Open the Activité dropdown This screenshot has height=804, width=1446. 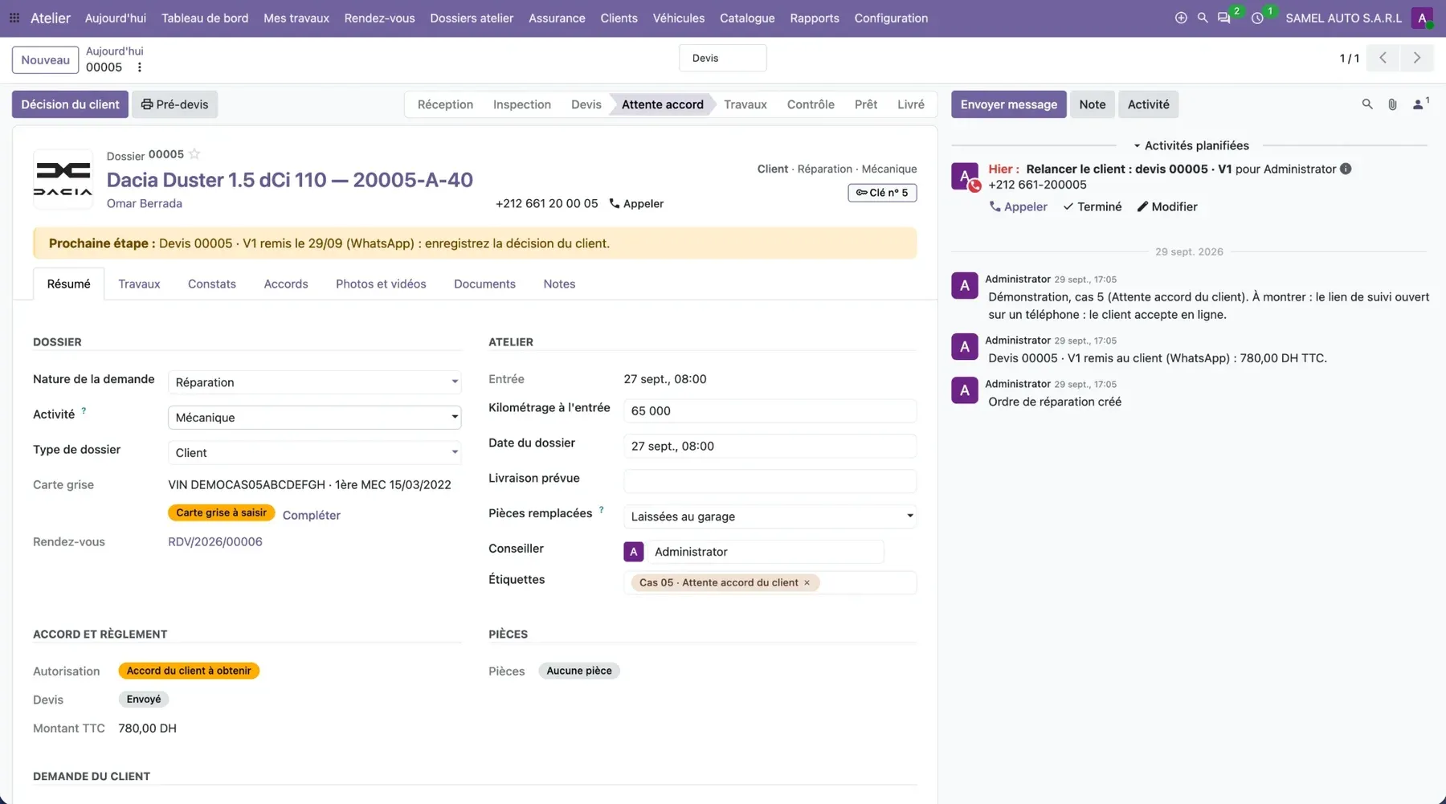click(x=315, y=418)
